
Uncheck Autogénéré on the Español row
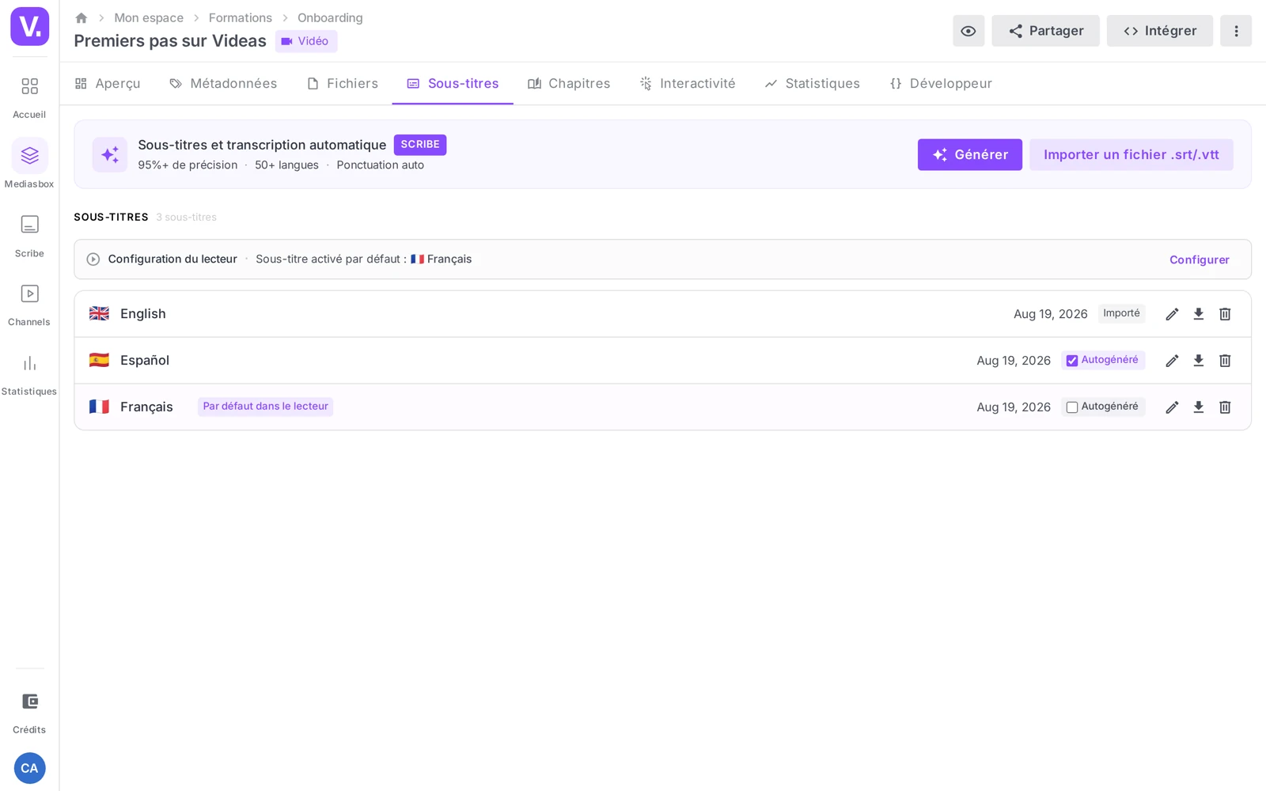pos(1072,361)
